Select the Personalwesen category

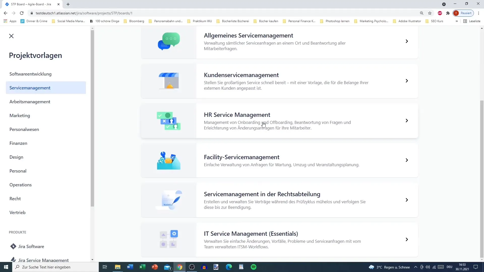coord(46,129)
